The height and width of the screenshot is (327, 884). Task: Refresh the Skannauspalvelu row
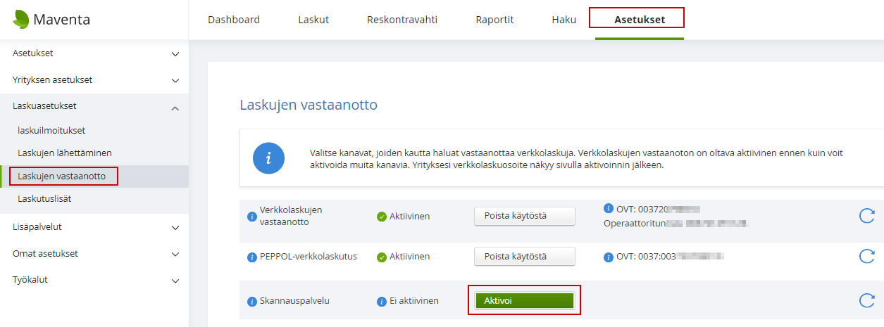click(x=866, y=301)
